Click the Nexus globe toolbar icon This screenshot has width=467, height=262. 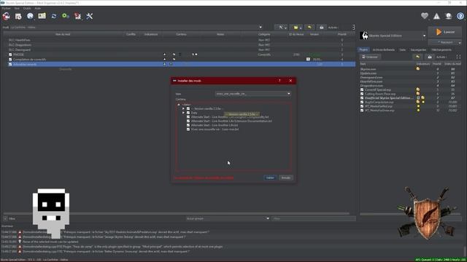pos(30,16)
